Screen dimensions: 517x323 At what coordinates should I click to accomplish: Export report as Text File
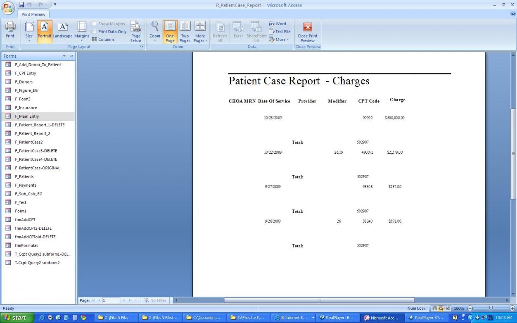tap(280, 32)
